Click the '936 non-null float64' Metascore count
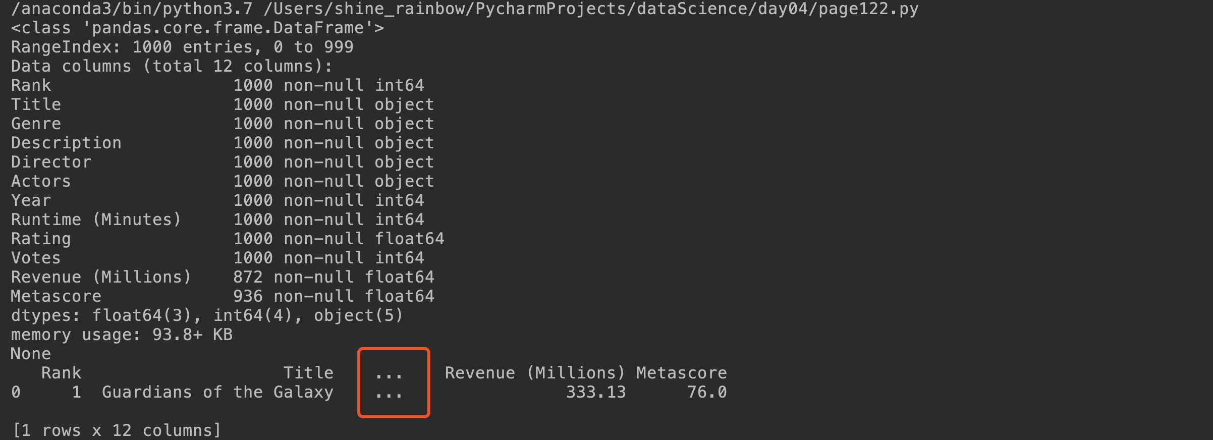The height and width of the screenshot is (440, 1213). pyautogui.click(x=333, y=296)
